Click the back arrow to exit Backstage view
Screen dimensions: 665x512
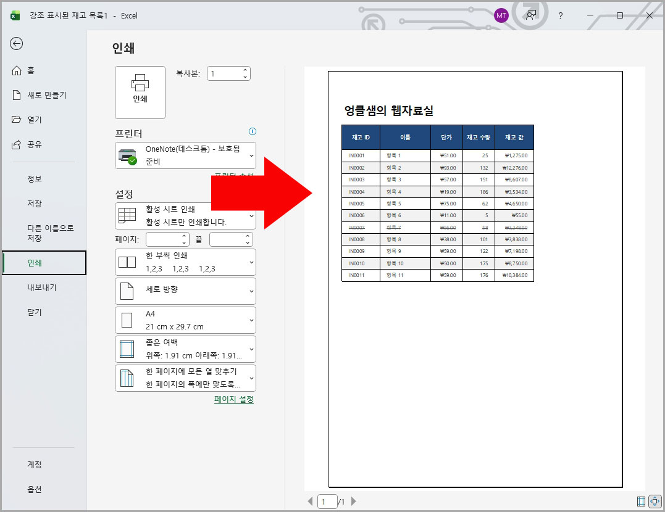point(17,44)
